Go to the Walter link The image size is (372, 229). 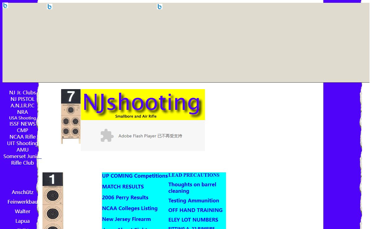pyautogui.click(x=22, y=211)
